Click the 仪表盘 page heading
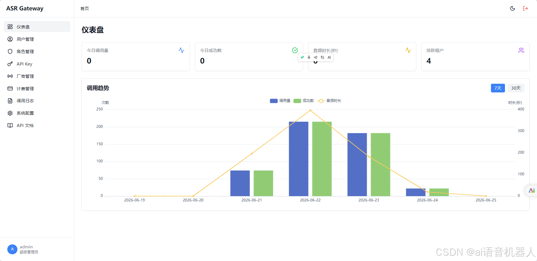 coord(93,30)
